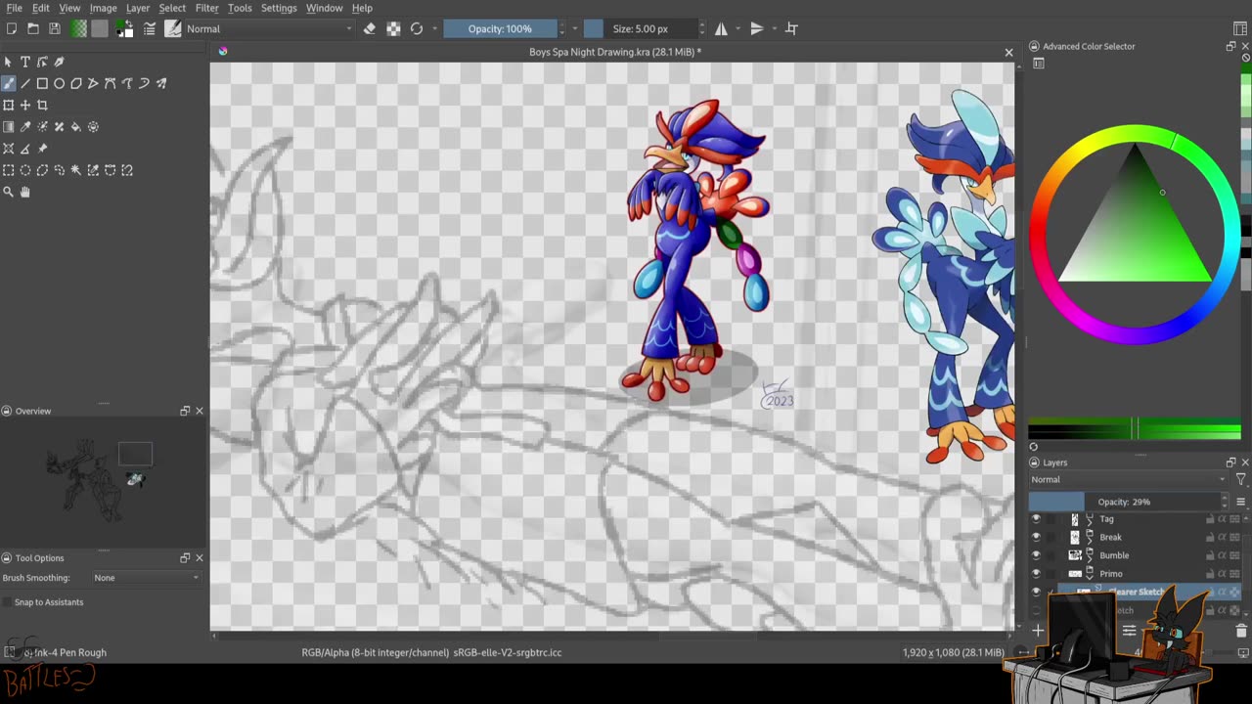
Task: Open the Brush Smoothing dropdown
Action: click(x=146, y=578)
